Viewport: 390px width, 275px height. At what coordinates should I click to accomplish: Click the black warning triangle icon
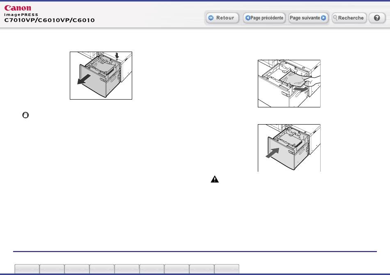coord(214,179)
